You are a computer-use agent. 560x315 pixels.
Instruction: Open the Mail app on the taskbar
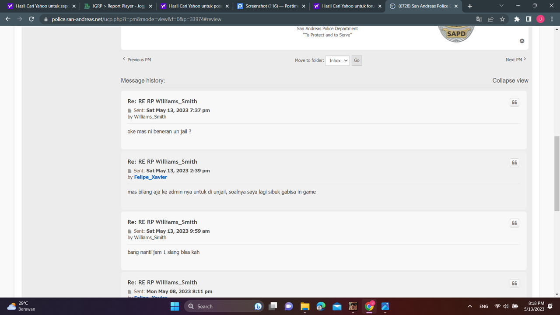click(x=337, y=306)
